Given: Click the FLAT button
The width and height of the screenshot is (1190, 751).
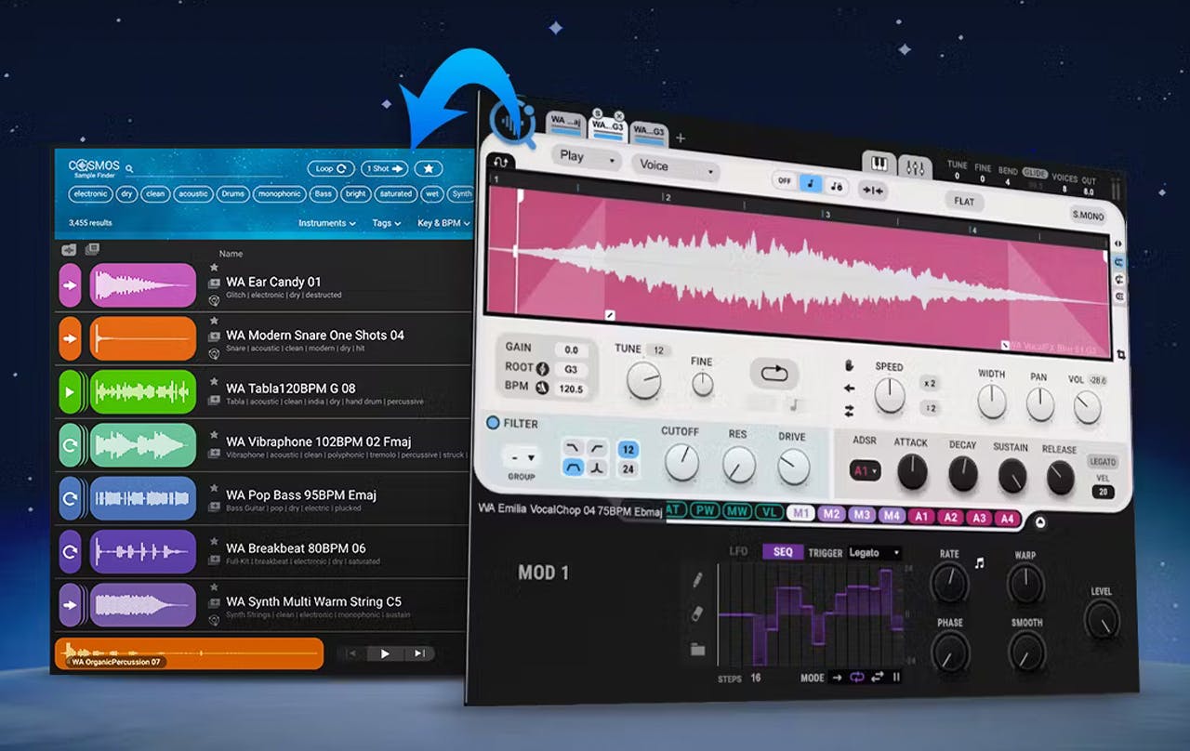Looking at the screenshot, I should [964, 201].
